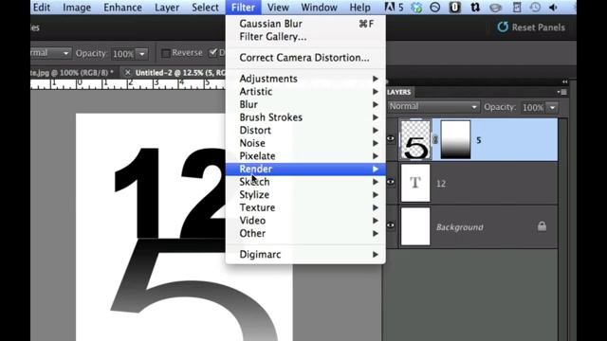The height and width of the screenshot is (341, 607).
Task: Hide the 12 text layer eye icon
Action: click(x=391, y=182)
